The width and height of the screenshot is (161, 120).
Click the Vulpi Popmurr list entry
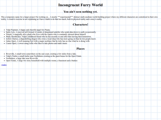coord(28,30)
